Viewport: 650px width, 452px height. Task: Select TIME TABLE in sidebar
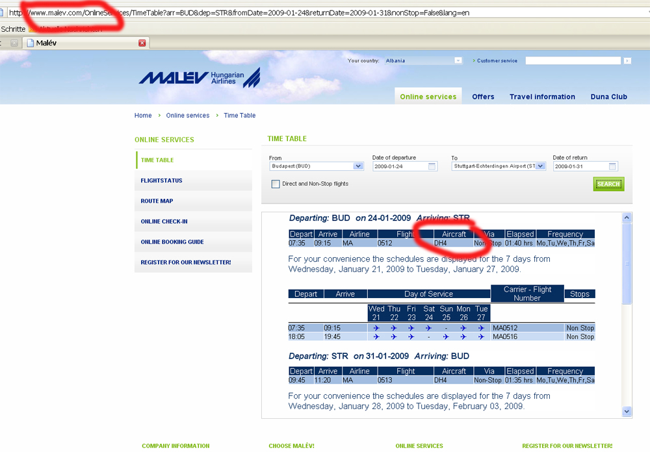click(194, 160)
